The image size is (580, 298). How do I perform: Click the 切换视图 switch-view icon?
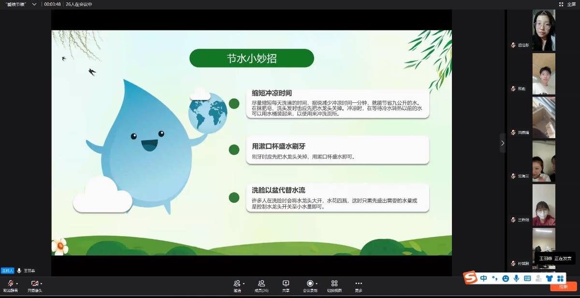click(334, 283)
